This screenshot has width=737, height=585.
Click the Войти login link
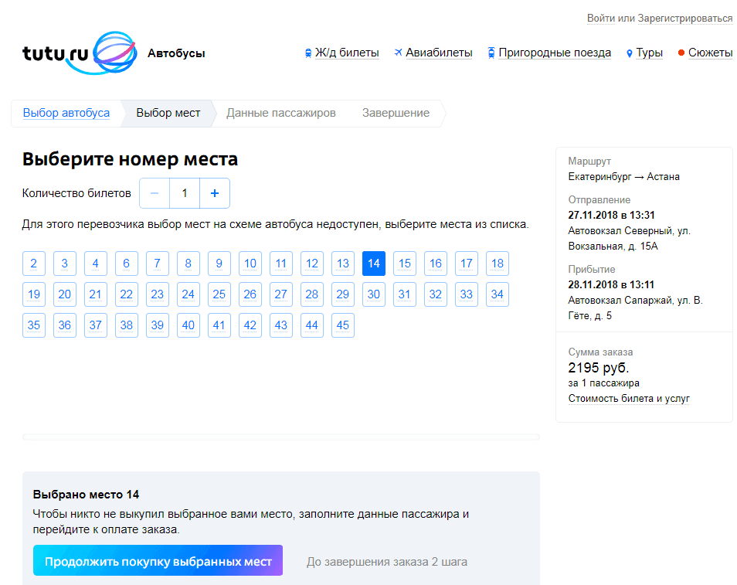tap(601, 18)
